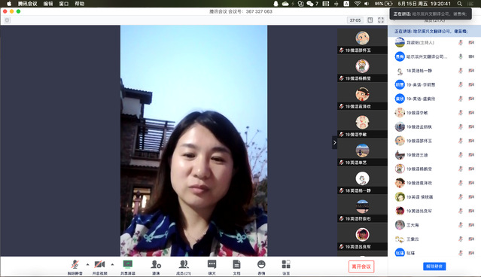Open the green share screen tool

(128, 266)
